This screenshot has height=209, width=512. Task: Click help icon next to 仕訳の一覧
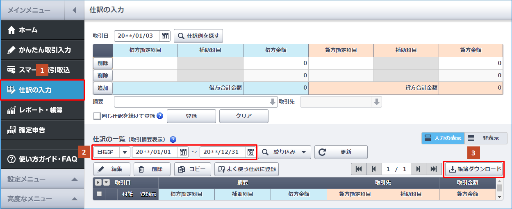pyautogui.click(x=173, y=139)
